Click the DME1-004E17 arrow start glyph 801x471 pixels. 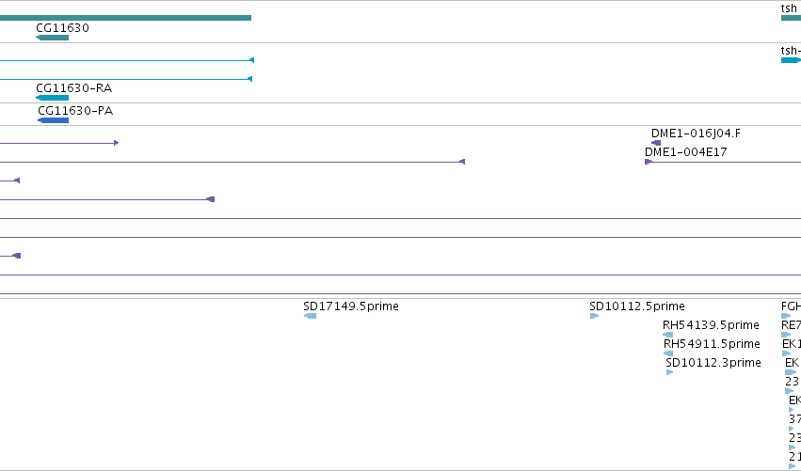[649, 162]
